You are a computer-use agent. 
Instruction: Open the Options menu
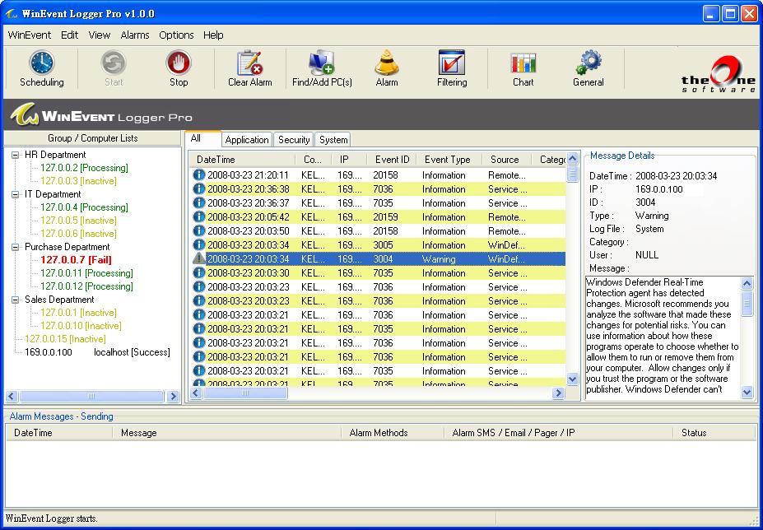point(176,35)
